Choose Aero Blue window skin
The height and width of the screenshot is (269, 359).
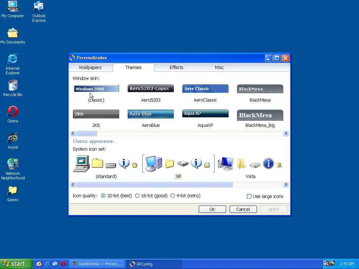coord(151,119)
